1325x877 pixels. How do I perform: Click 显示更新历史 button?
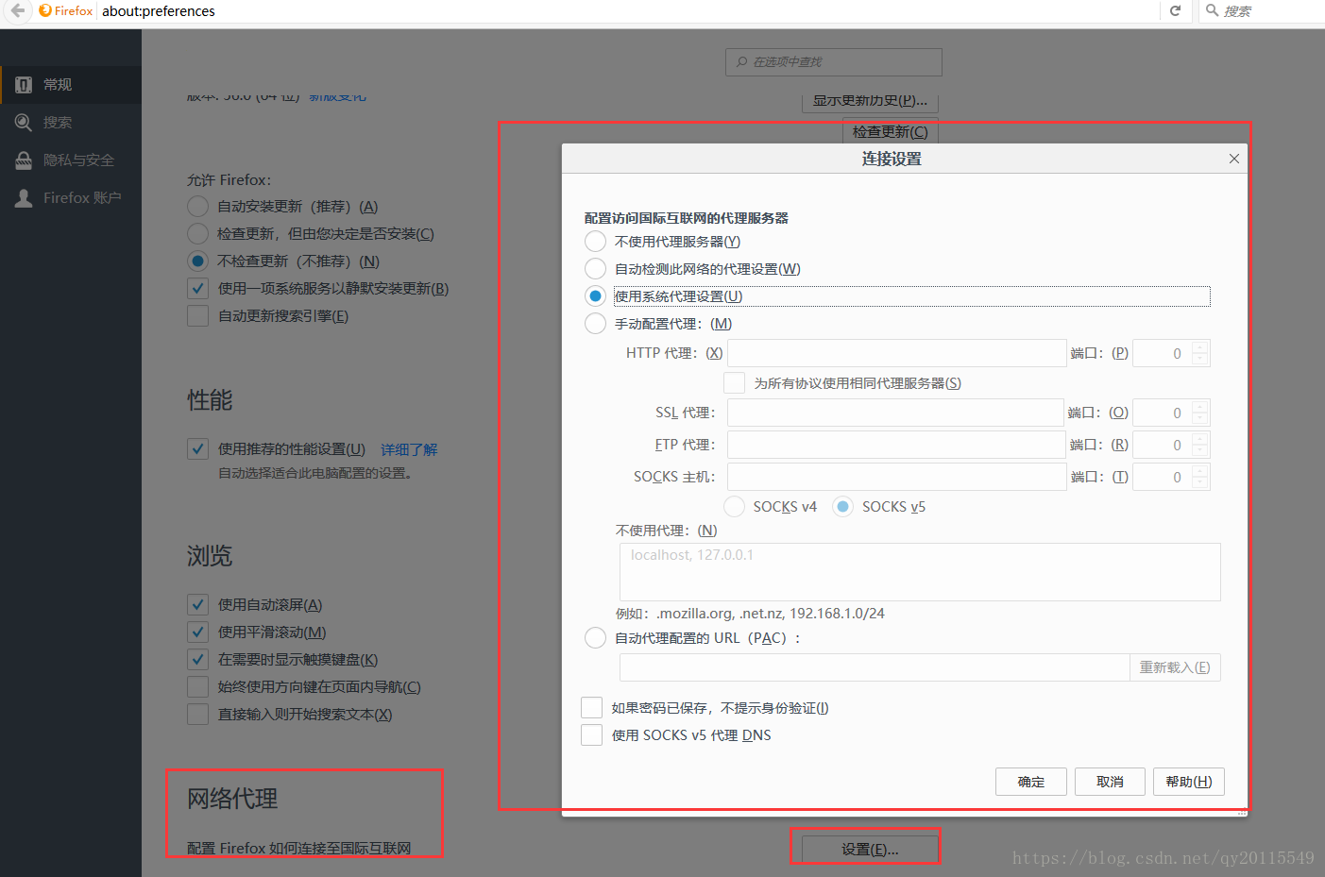(870, 100)
